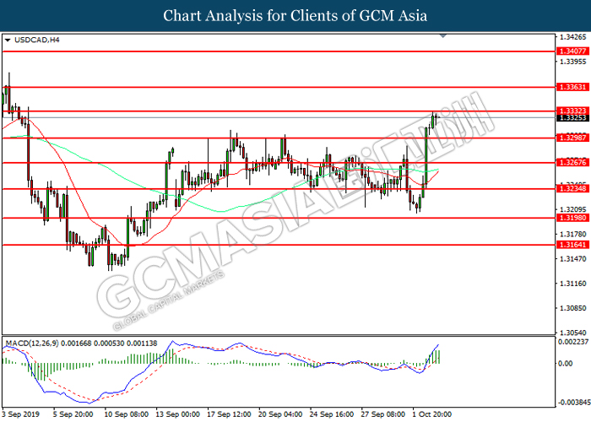Select the 1.32987 price level label

pos(572,138)
